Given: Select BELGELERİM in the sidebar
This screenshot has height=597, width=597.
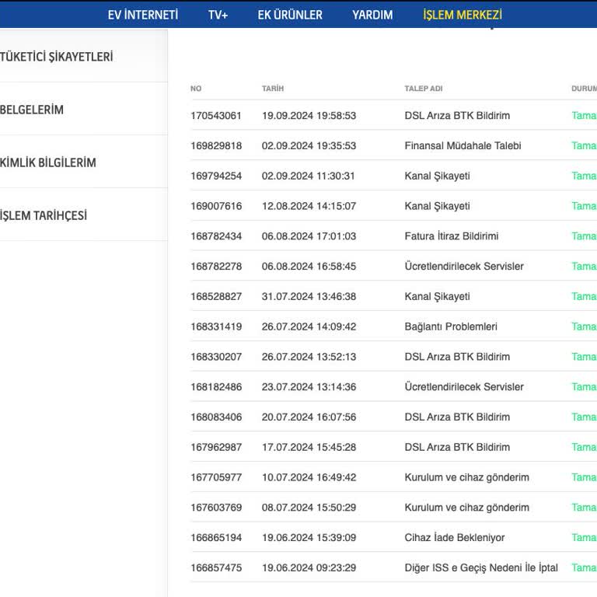Looking at the screenshot, I should (x=32, y=110).
